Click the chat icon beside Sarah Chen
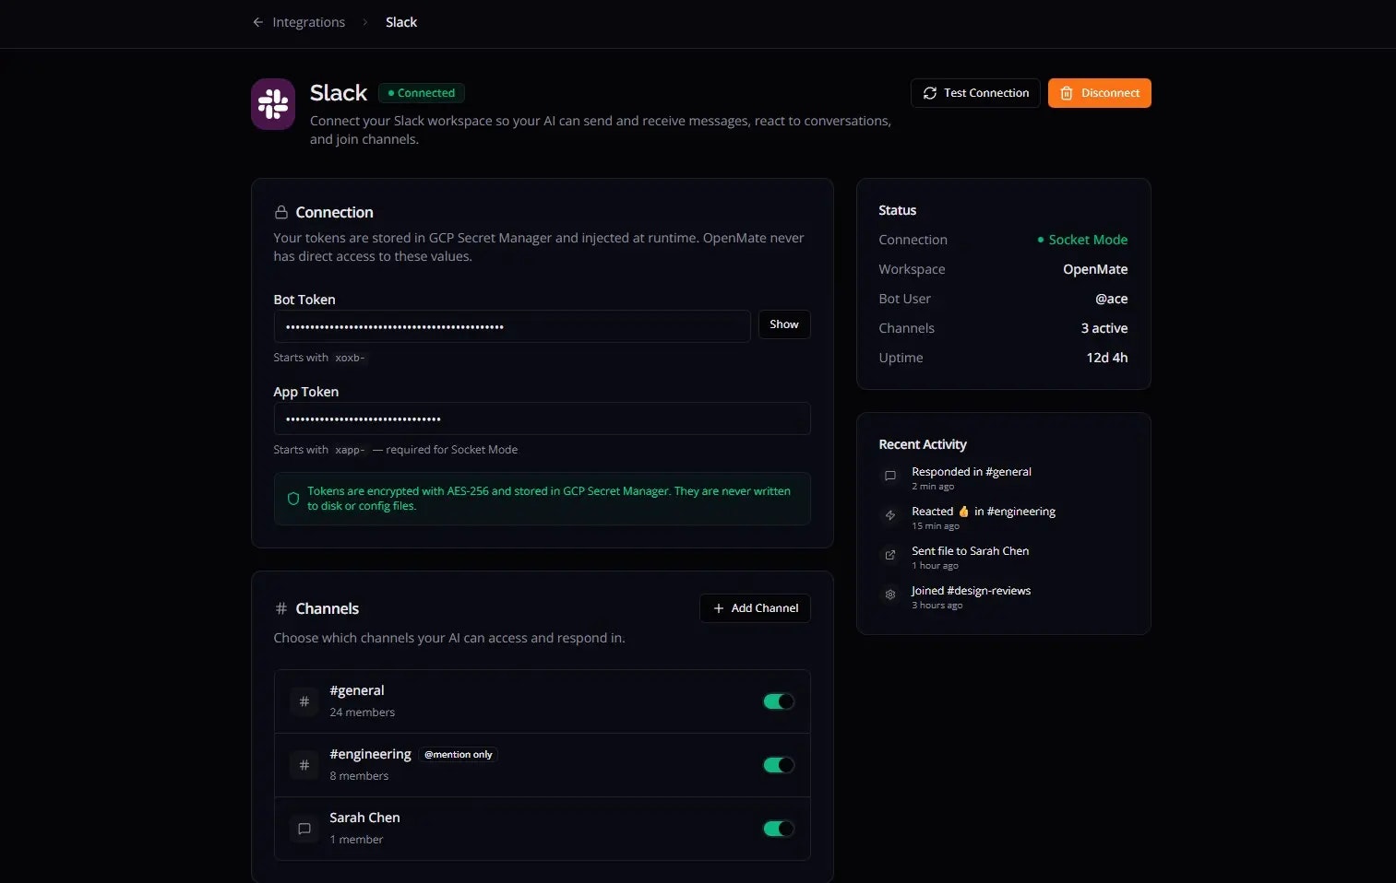The width and height of the screenshot is (1396, 883). click(304, 829)
